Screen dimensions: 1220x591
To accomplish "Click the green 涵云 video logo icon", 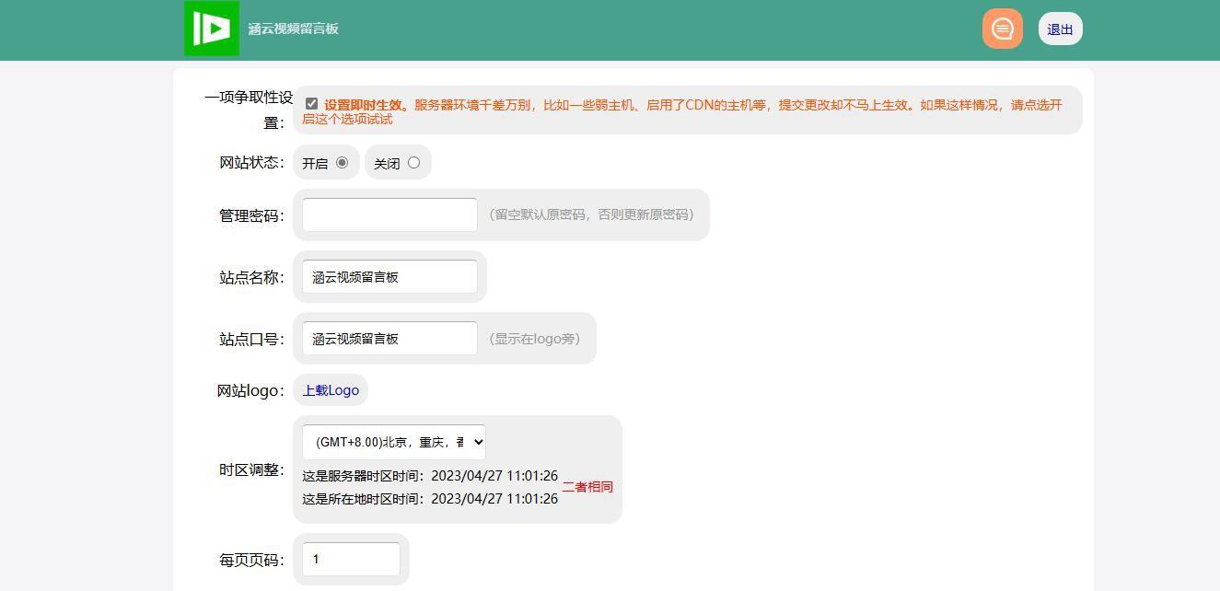I will tap(212, 29).
